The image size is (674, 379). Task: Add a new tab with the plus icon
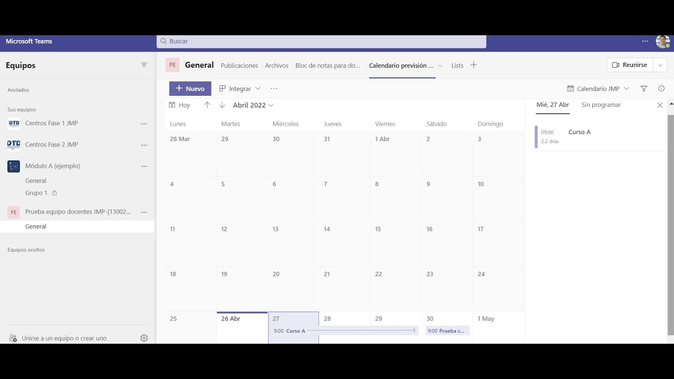(x=473, y=65)
